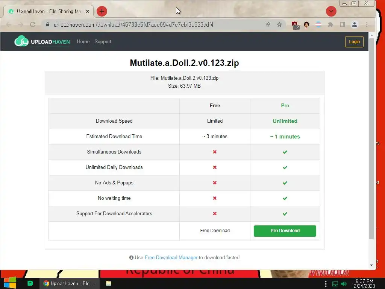Click green check for Unlimited Daily Downloads

tap(285, 167)
